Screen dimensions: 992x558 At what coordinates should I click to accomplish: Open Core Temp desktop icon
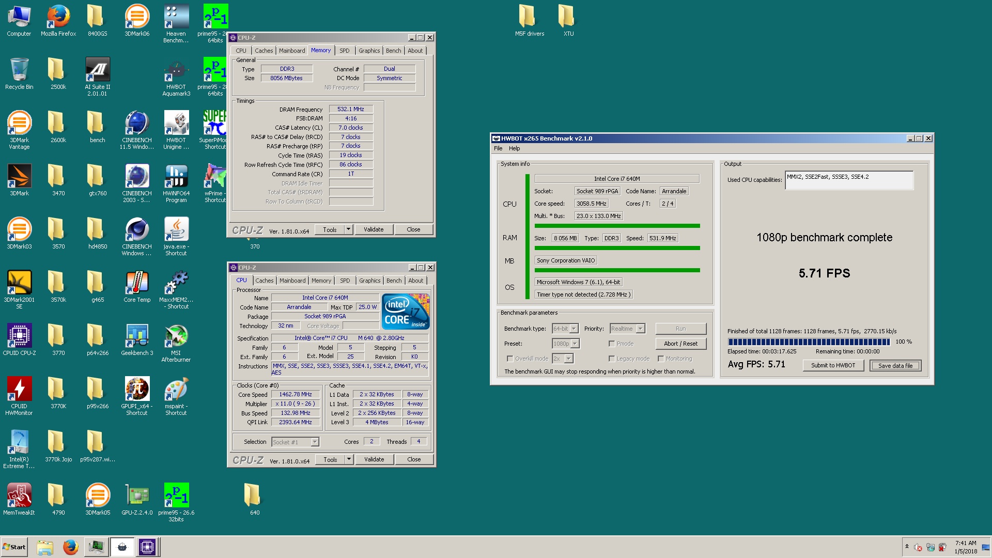pos(137,287)
